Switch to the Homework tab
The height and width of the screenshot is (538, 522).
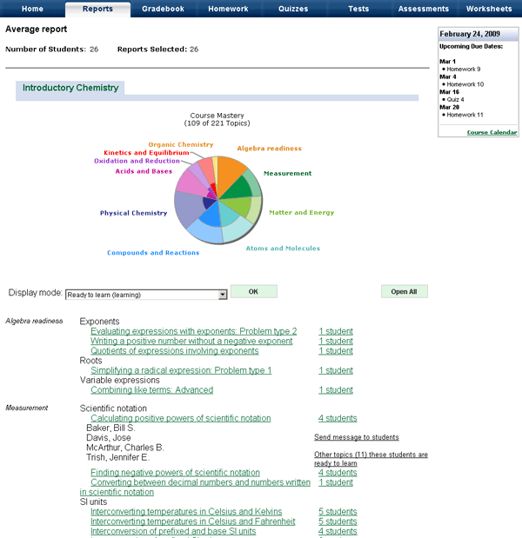(228, 9)
